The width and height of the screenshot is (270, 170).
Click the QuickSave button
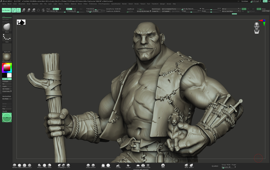point(245,1)
